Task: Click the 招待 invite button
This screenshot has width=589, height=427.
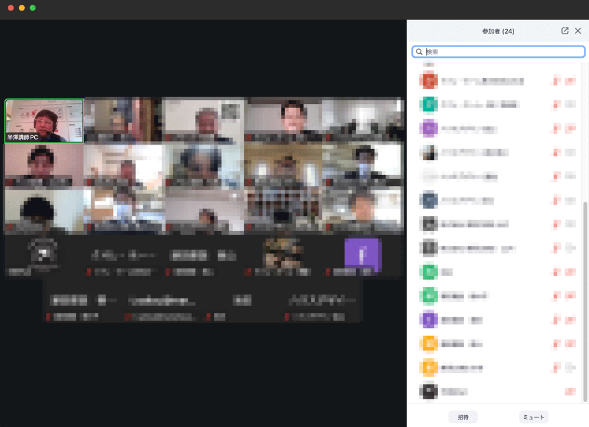Action: click(463, 417)
